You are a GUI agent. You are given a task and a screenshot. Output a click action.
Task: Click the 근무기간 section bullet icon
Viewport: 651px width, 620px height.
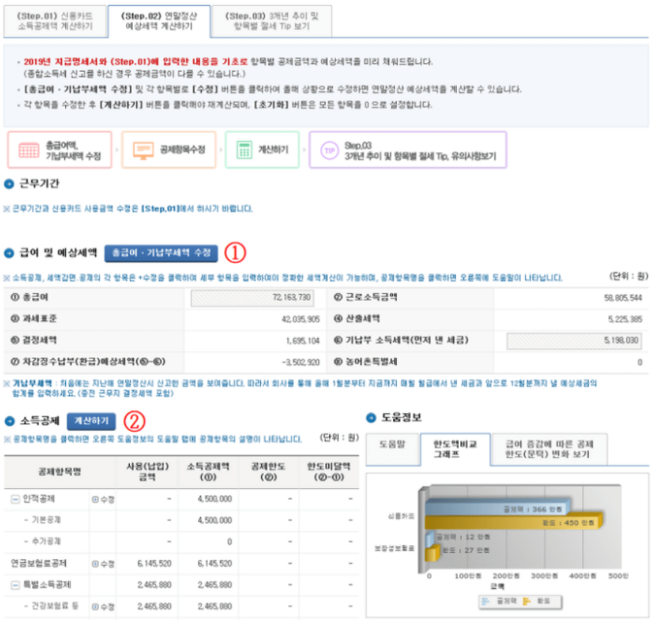pos(9,184)
